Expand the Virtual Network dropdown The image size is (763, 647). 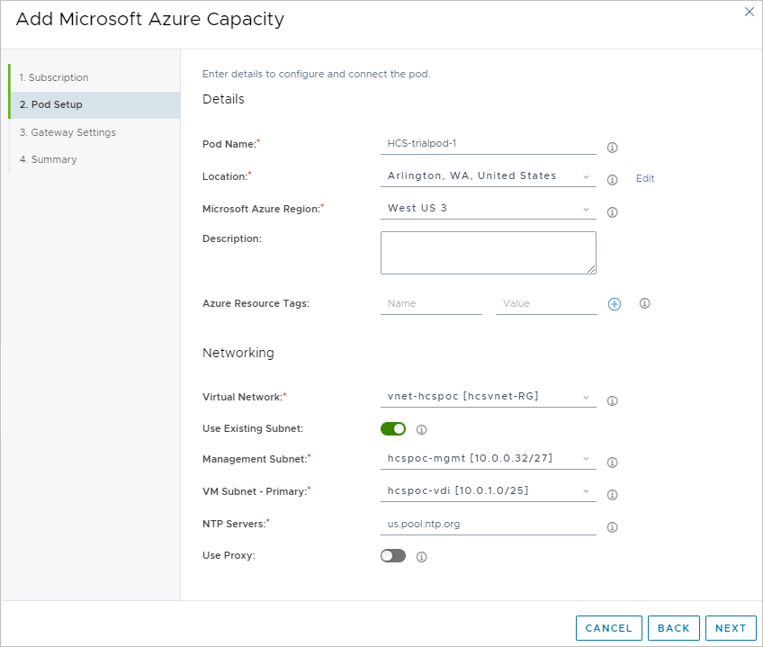click(488, 397)
